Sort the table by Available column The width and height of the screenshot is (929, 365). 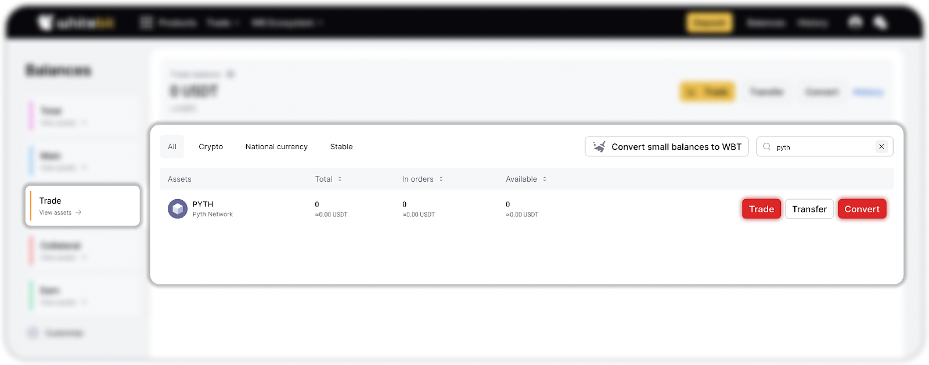coord(526,179)
